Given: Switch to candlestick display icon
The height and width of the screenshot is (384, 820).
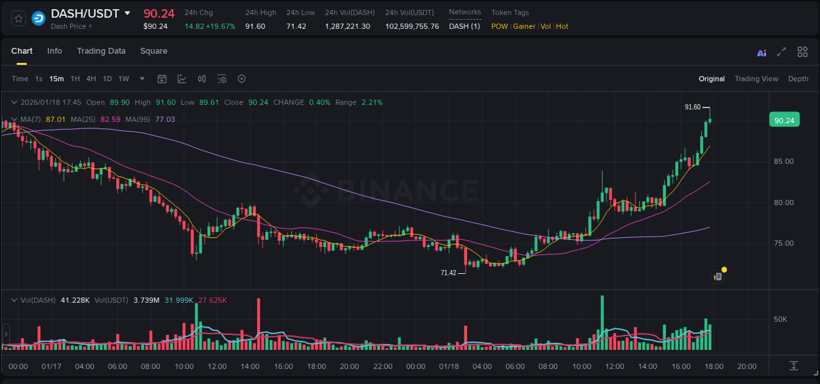Looking at the screenshot, I should click(x=202, y=78).
